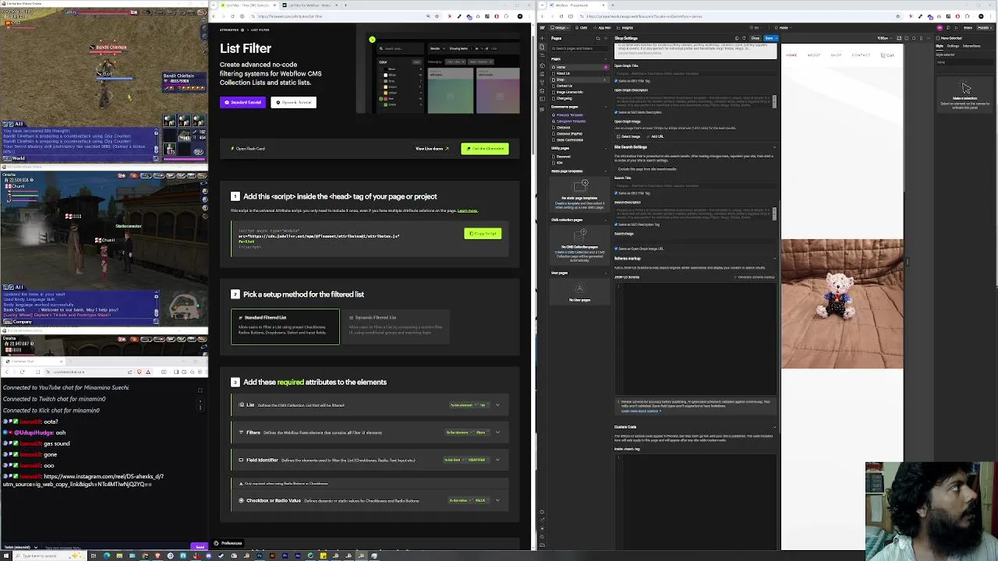Click the teddy bear image on canvas

(x=842, y=304)
